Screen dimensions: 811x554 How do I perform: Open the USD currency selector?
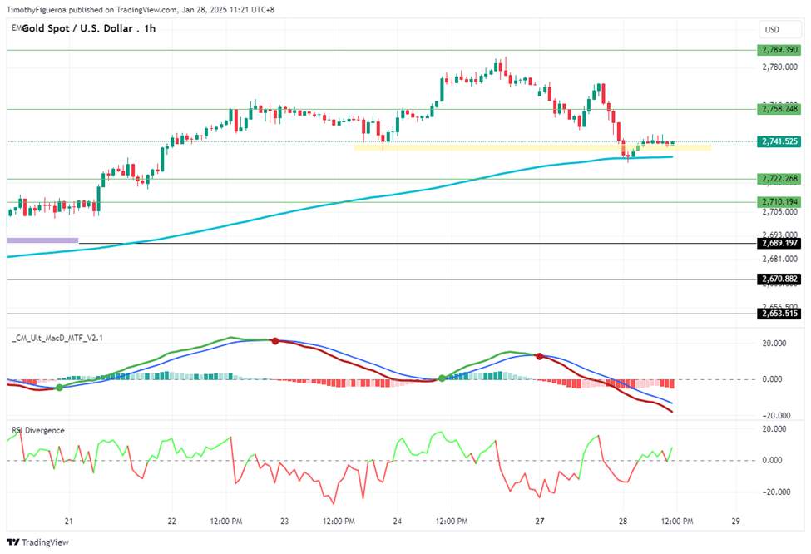[780, 29]
